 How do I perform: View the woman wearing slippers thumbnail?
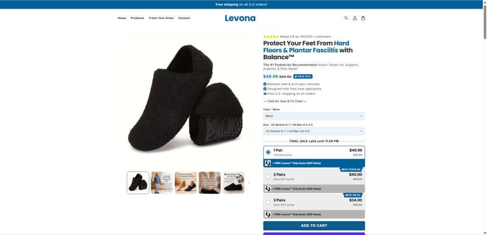tap(162, 183)
